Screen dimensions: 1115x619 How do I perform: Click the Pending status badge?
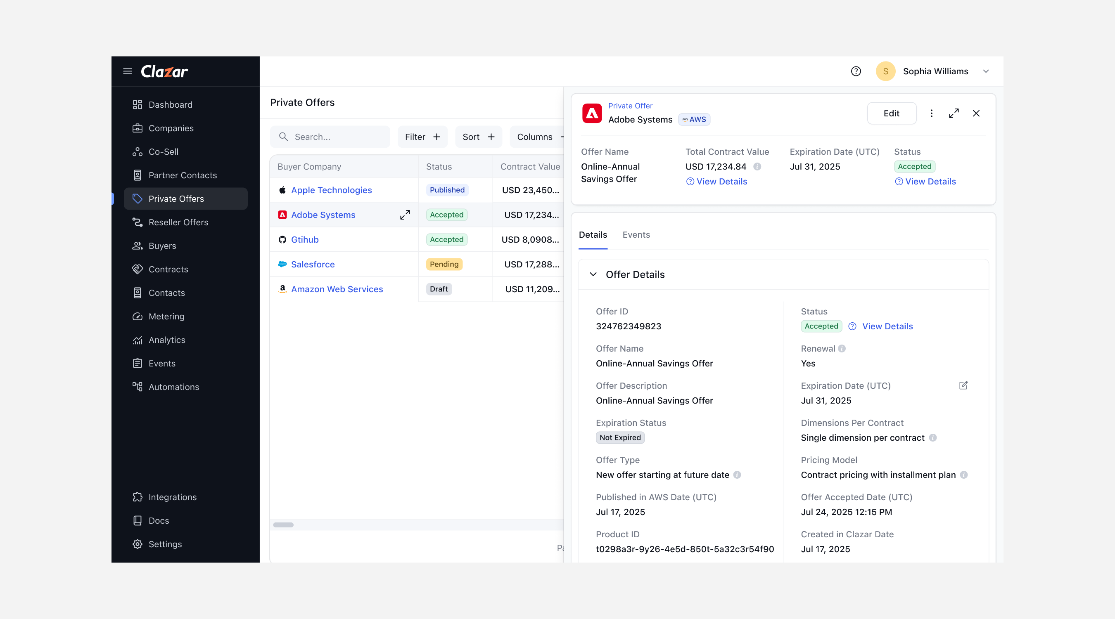pos(444,264)
